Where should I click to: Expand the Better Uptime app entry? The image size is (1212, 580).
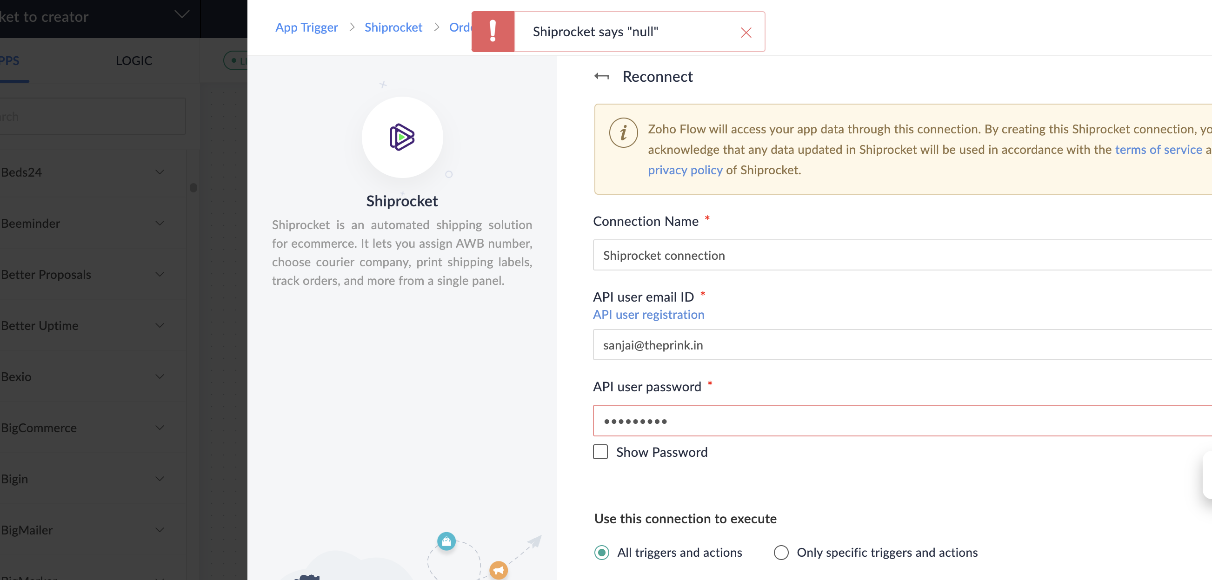click(160, 325)
